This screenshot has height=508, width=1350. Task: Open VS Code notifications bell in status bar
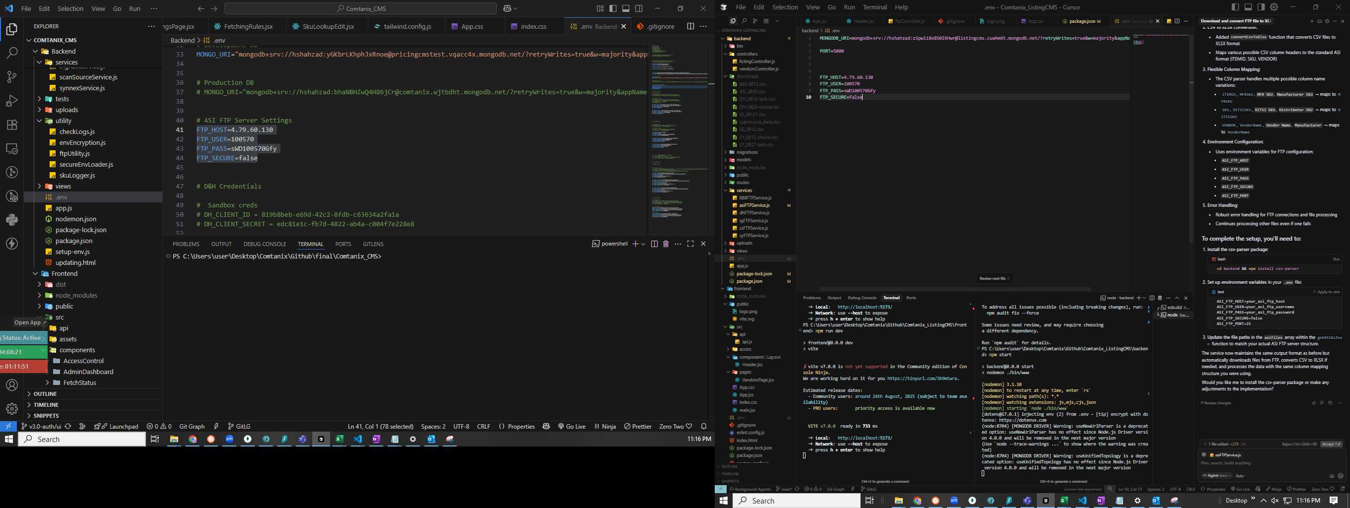point(704,426)
